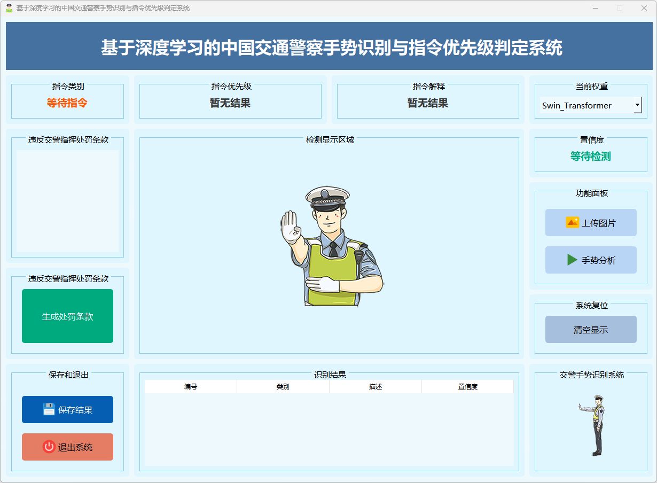The image size is (657, 483).
Task: Start 手势分析 gesture analysis
Action: point(598,260)
